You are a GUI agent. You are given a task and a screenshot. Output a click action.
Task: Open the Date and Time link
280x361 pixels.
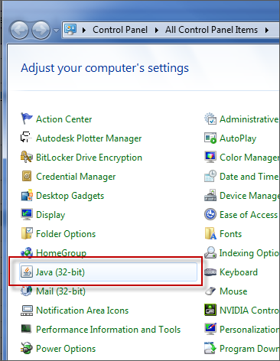(x=249, y=177)
